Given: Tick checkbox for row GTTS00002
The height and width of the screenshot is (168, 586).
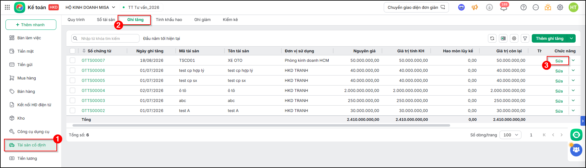Looking at the screenshot, I should pyautogui.click(x=72, y=110).
